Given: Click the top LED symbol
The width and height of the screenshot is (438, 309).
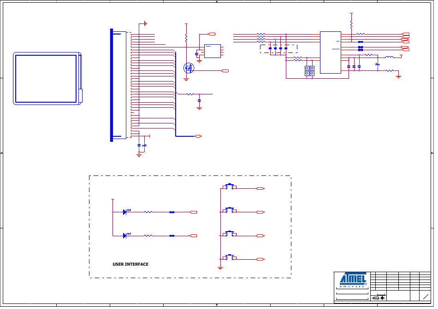Looking at the screenshot, I should pos(126,212).
